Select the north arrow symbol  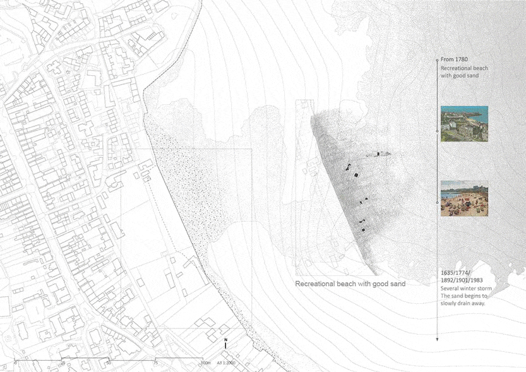click(x=225, y=346)
